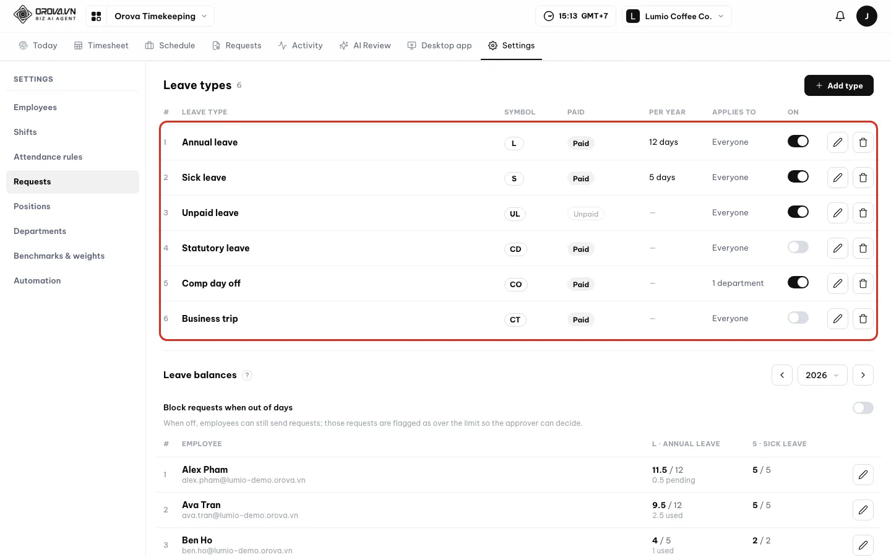The image size is (891, 557).
Task: Click the Orova.vn logo
Action: pos(45,15)
